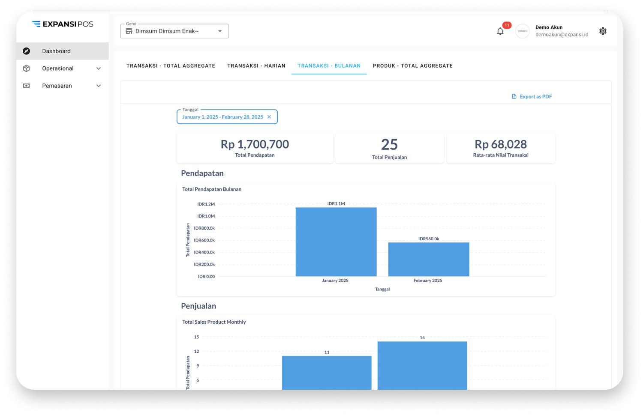Open the Tanggal date range field
643x415 pixels.
(227, 117)
